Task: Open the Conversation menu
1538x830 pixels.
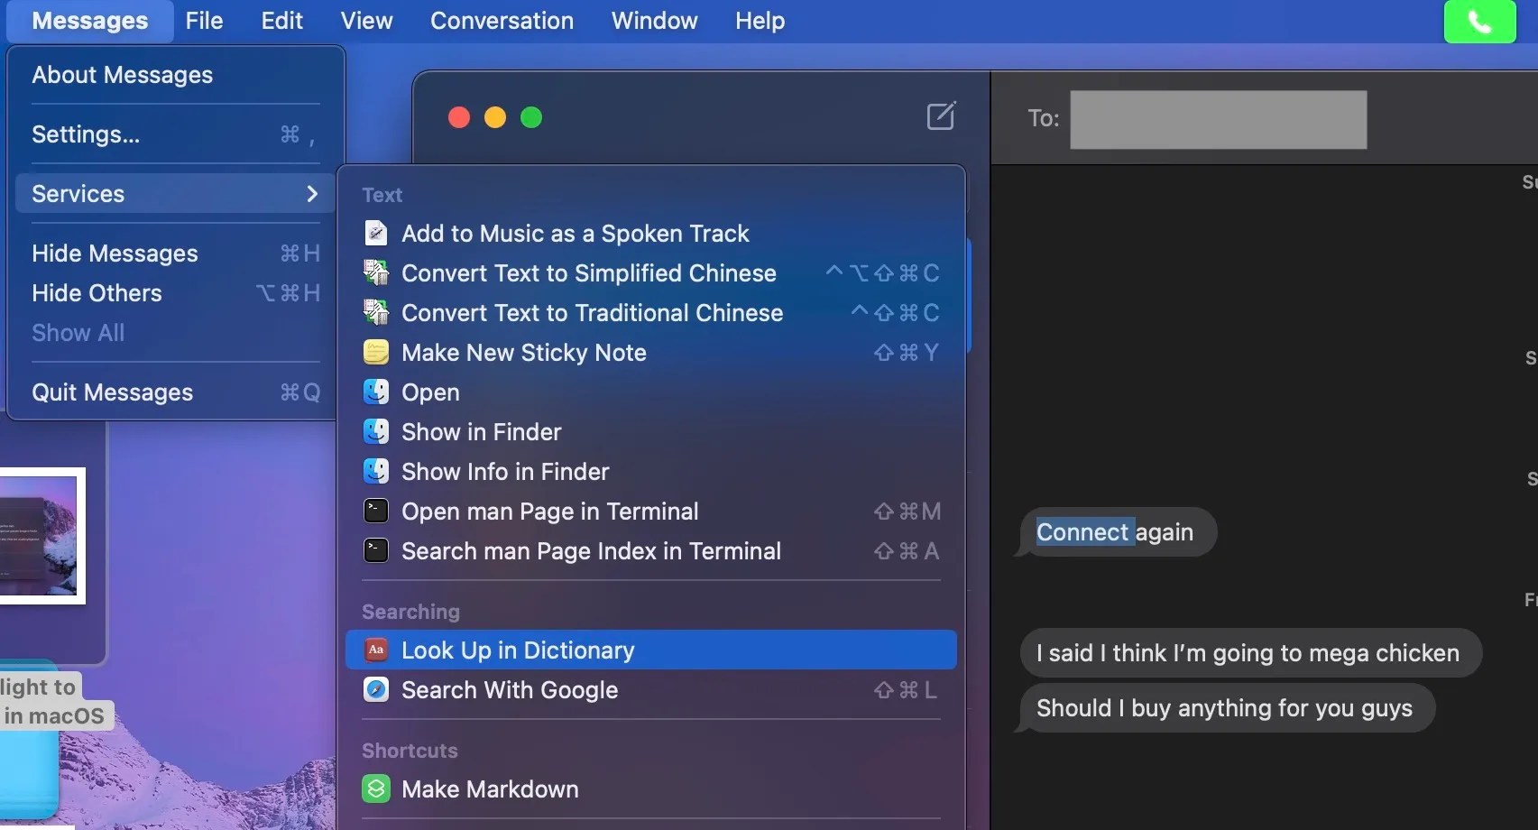Action: [x=502, y=20]
